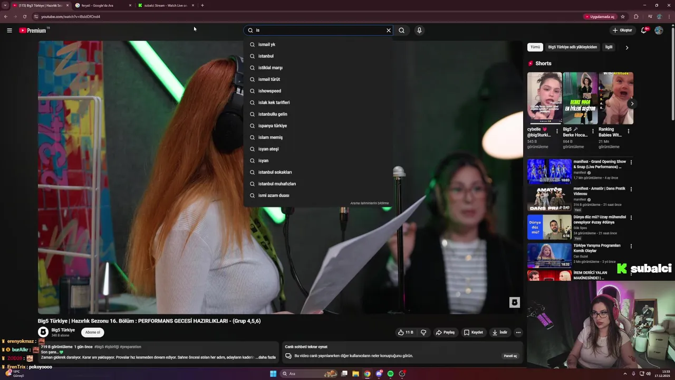The image size is (675, 380).
Task: Like the video with thumbs up 11 B
Action: [406, 332]
